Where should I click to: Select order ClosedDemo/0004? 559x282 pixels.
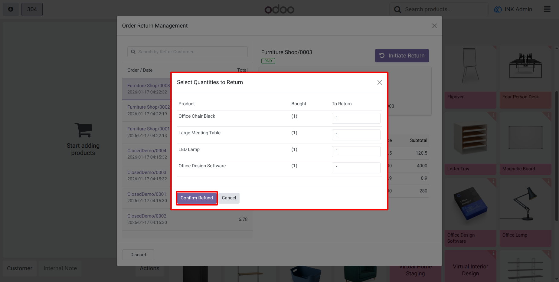click(146, 154)
